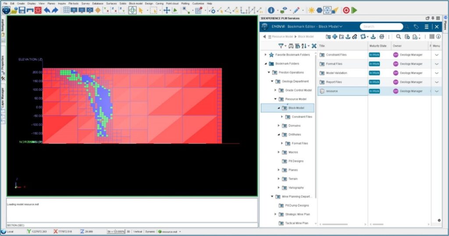Screen dimensions: 449x236
Task: Click the pencil edit icon
Action: [x=296, y=11]
